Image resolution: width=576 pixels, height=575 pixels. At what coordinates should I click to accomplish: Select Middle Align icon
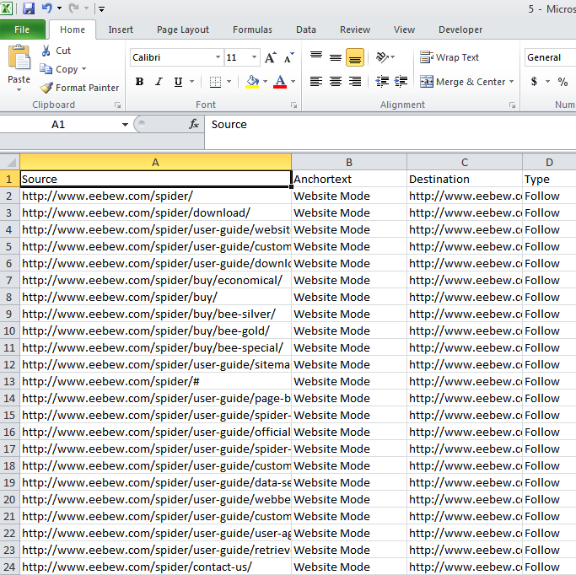(336, 57)
